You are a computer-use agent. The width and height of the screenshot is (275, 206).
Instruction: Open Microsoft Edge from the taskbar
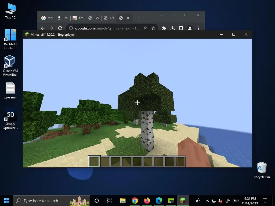(159, 201)
